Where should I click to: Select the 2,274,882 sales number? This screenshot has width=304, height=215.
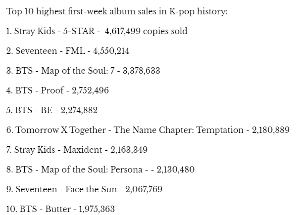79,110
